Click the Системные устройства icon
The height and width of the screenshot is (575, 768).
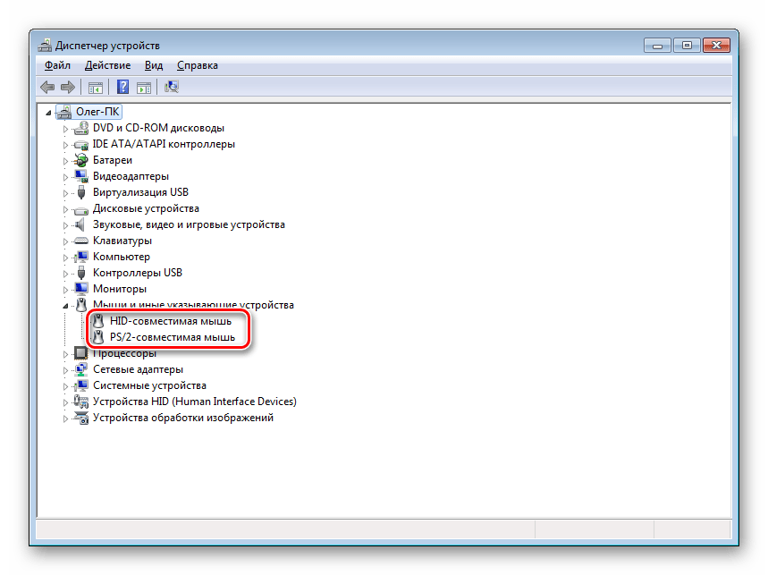80,385
